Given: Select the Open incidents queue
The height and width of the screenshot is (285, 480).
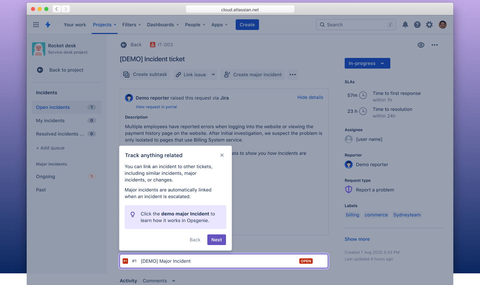Looking at the screenshot, I should coord(53,107).
